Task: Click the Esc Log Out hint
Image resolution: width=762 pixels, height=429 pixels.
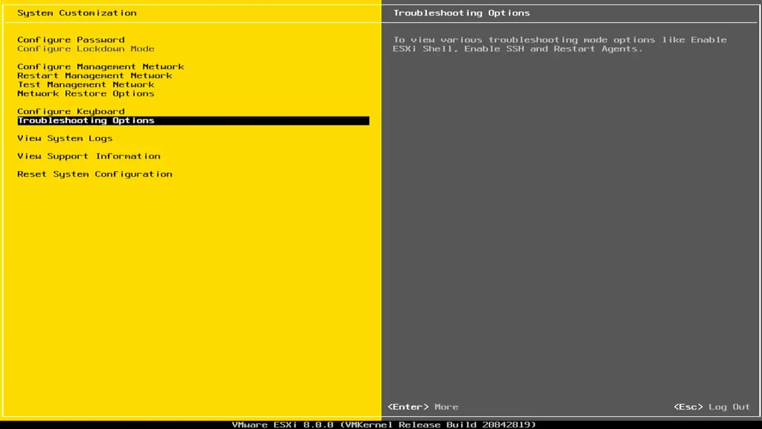Action: point(712,407)
